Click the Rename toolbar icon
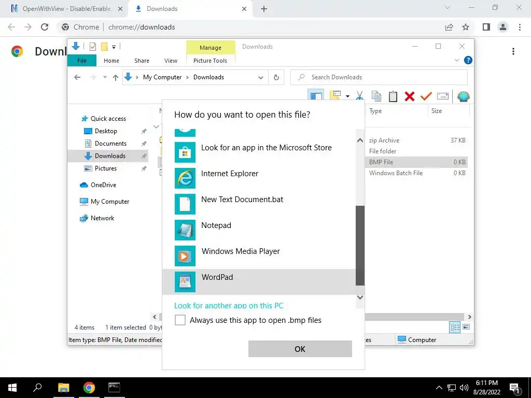 pos(443,96)
